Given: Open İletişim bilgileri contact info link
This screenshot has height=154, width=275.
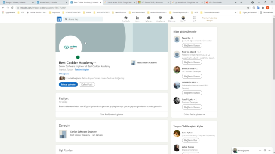Looking at the screenshot, I should [82, 70].
